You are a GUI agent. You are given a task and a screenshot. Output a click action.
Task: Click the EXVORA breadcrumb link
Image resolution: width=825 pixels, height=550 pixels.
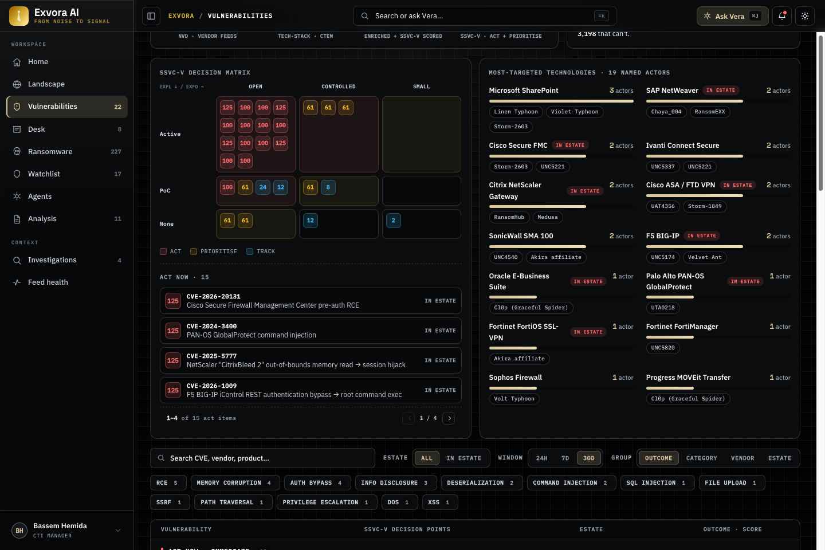[181, 16]
